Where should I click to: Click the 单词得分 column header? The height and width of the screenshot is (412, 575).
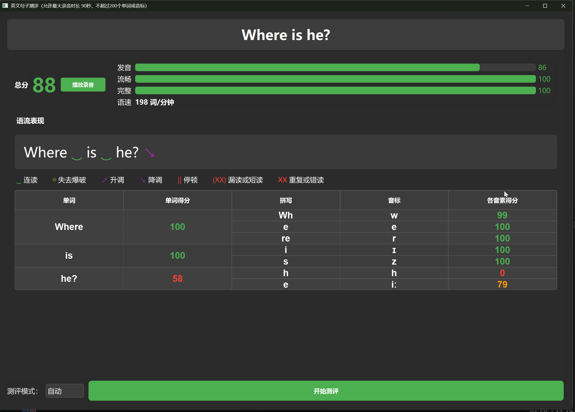[178, 200]
